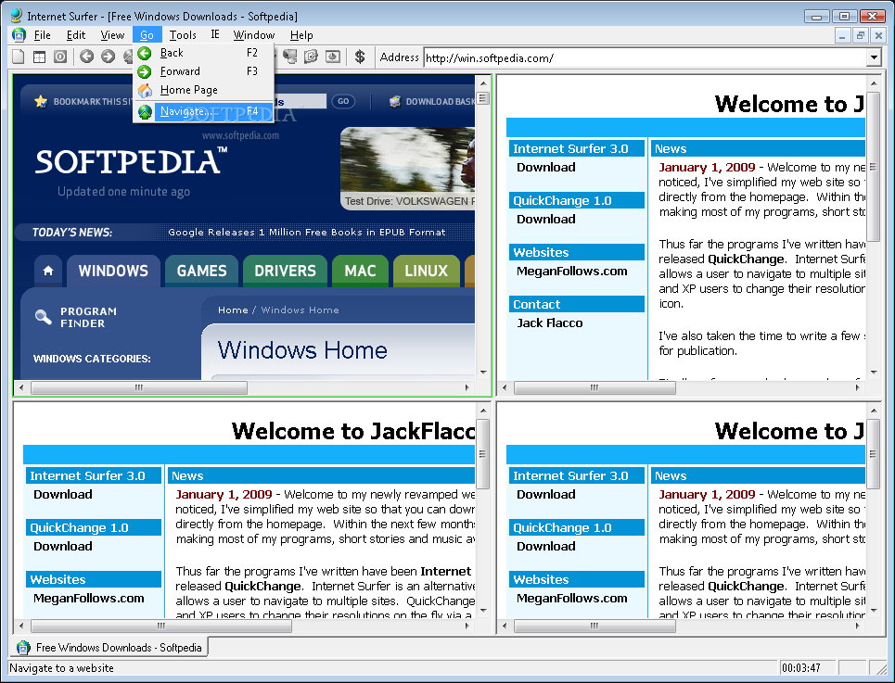Click Internet Surfer 3.0 Download in bottom-left pane
Screen dimensions: 895x683
(x=63, y=495)
